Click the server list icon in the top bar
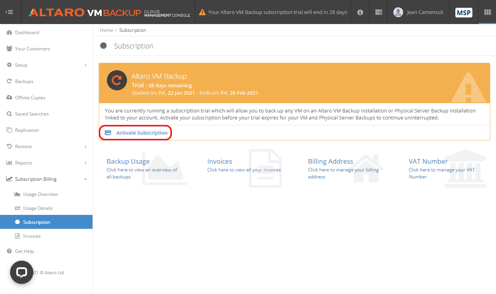 (379, 12)
